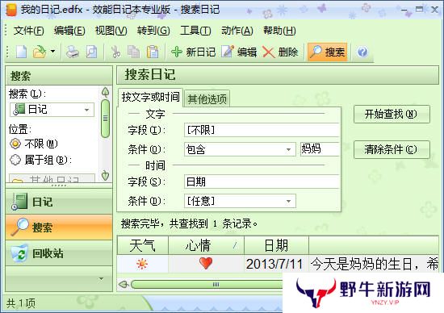Click the 2013/7/11 date cell

click(274, 264)
